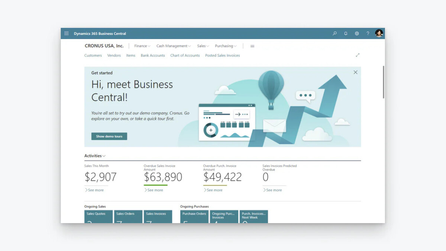The width and height of the screenshot is (446, 251).
Task: Open the hamburger more-menu icon
Action: click(252, 46)
